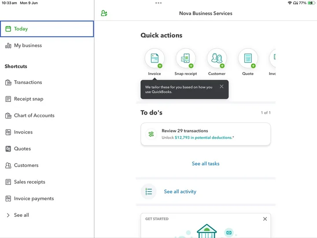Tap the Snap receipt quick action icon
The width and height of the screenshot is (317, 238).
185,58
